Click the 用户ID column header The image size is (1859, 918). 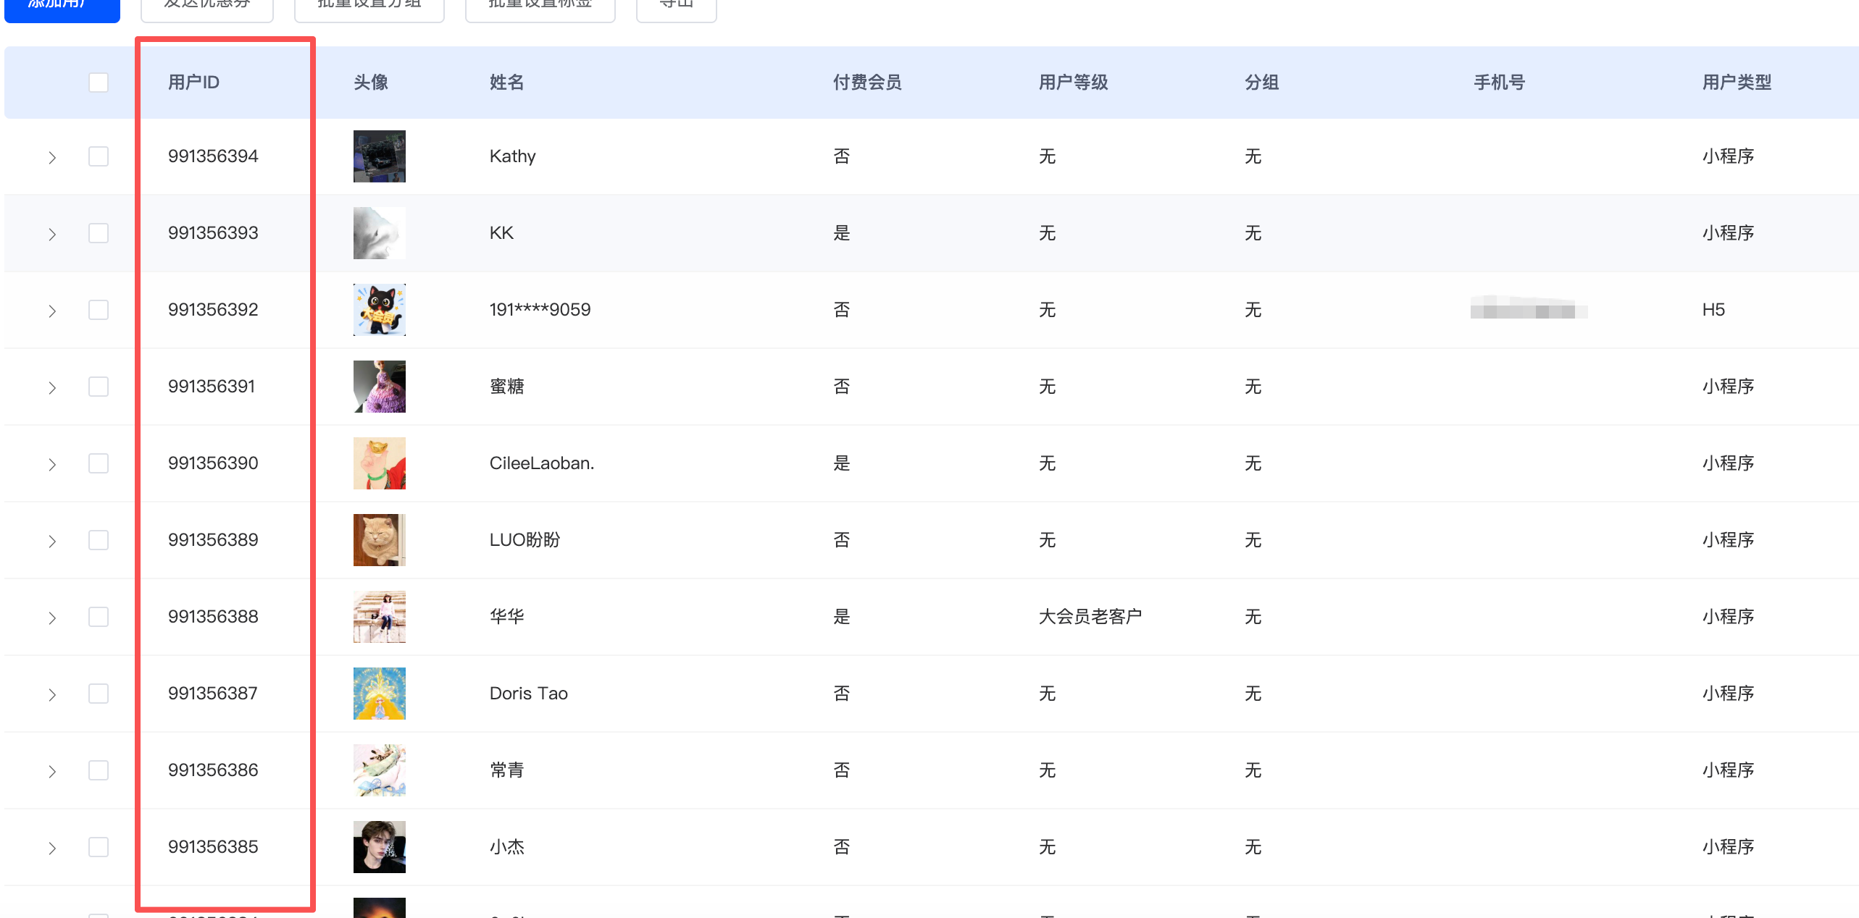193,83
